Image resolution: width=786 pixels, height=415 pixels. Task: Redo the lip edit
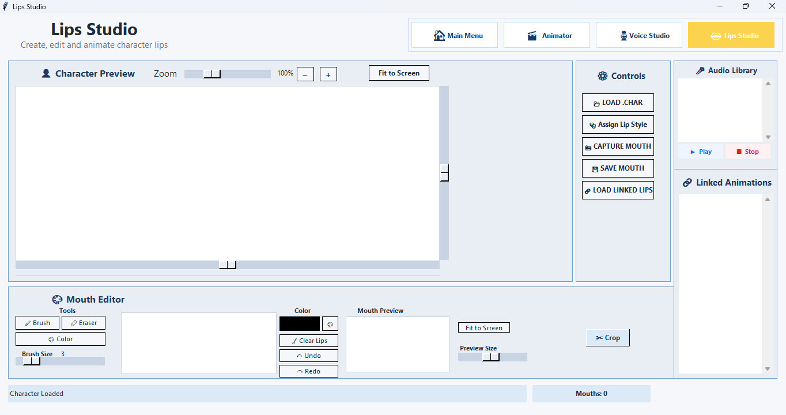click(309, 371)
